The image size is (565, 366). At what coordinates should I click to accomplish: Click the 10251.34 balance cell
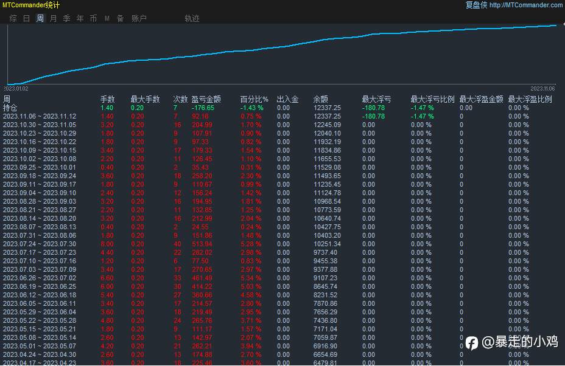pyautogui.click(x=327, y=244)
